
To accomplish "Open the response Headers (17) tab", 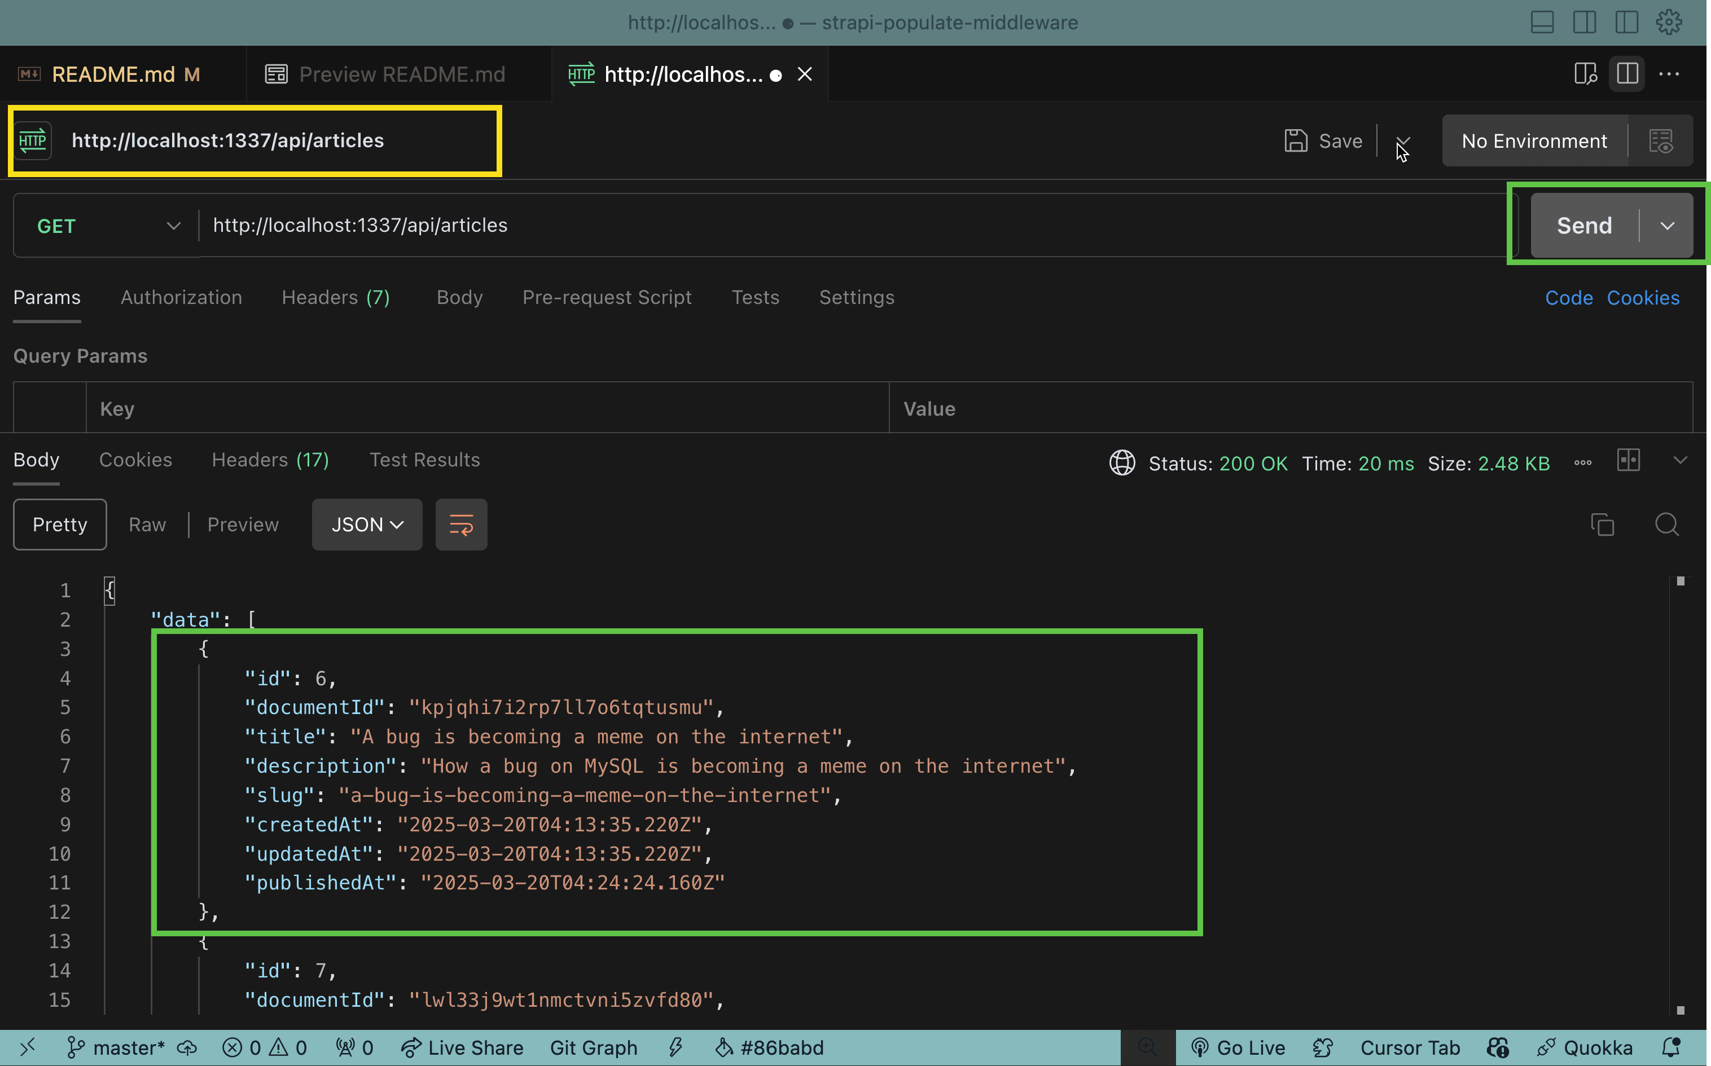I will click(x=270, y=460).
